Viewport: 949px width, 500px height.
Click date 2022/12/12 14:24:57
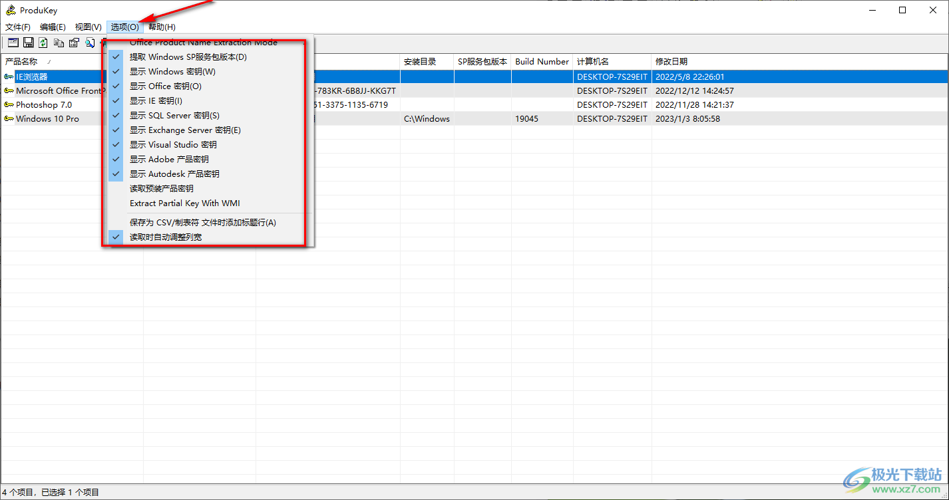click(x=694, y=90)
